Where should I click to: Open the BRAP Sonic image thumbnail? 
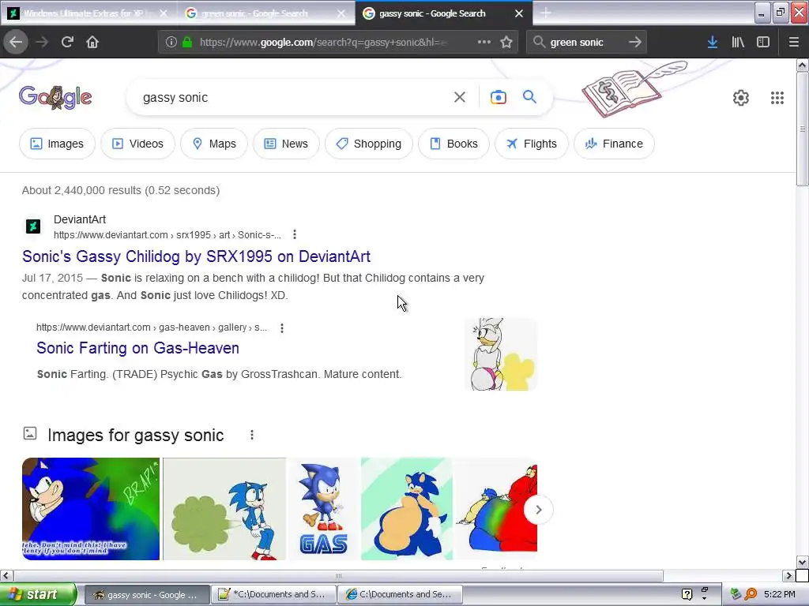click(x=91, y=509)
